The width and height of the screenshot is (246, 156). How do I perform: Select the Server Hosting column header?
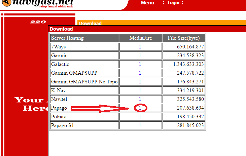pos(84,38)
